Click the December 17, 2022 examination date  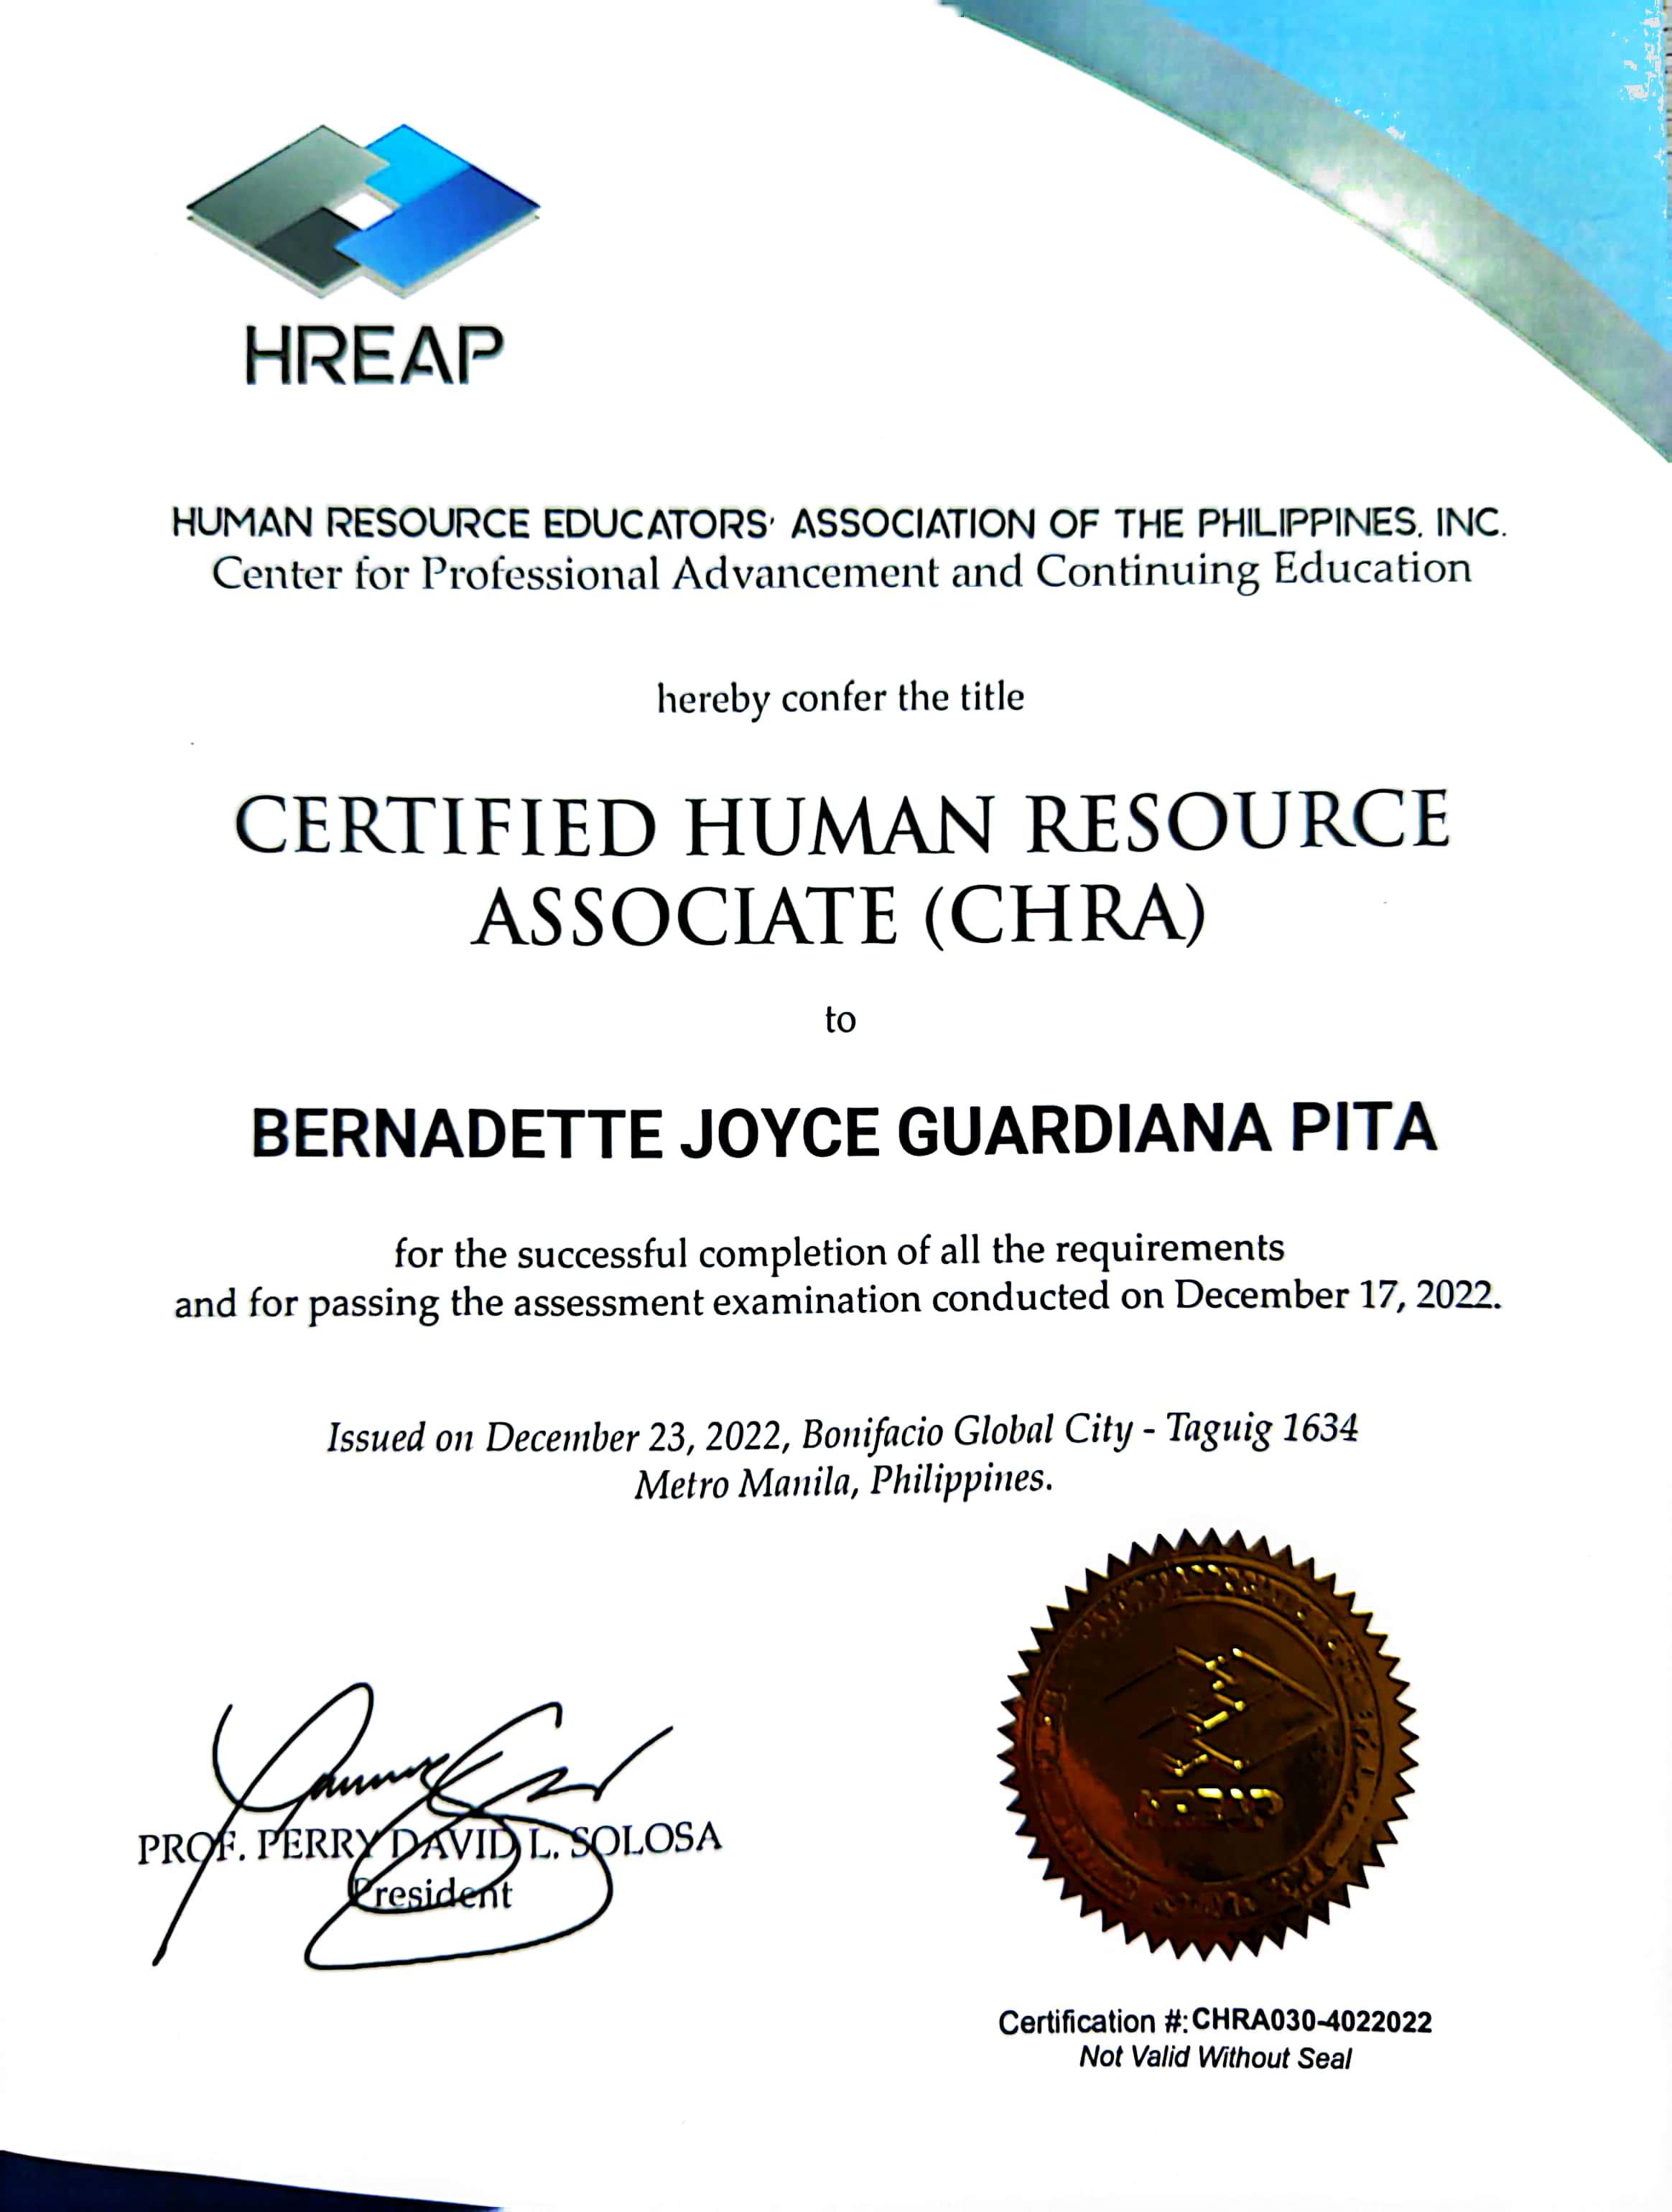pos(1336,1296)
